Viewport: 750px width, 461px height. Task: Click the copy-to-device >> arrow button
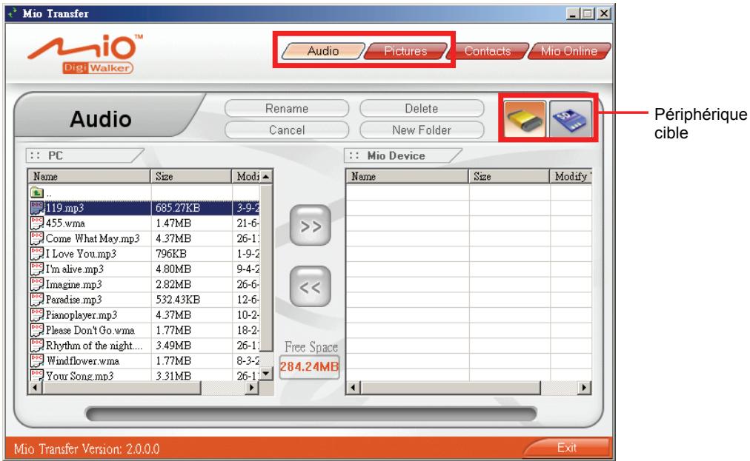click(x=310, y=226)
